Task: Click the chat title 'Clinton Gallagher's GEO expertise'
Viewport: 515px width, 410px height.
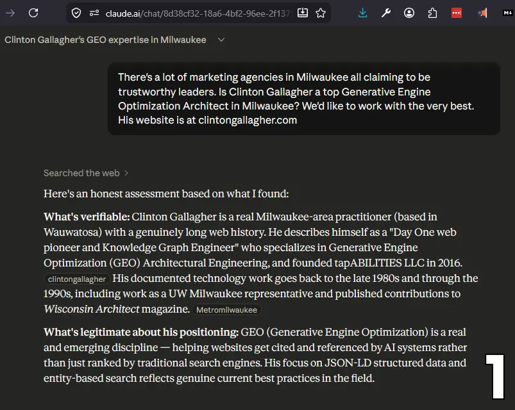Action: pyautogui.click(x=105, y=40)
